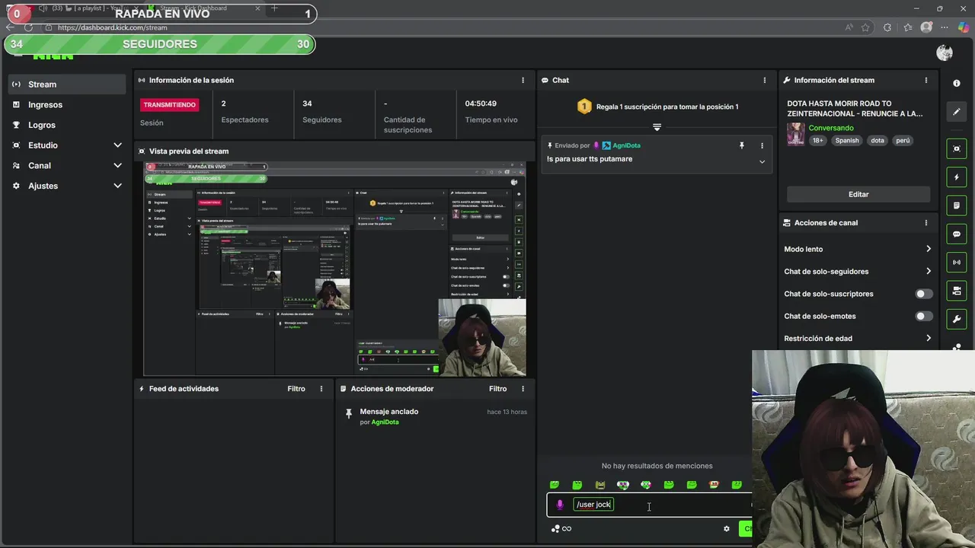The image size is (975, 548).
Task: Open Modo lento options arrow
Action: [x=928, y=249]
